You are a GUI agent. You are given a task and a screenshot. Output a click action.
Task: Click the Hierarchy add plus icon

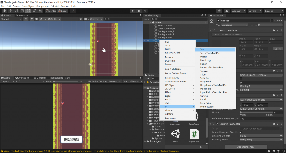point(146,19)
